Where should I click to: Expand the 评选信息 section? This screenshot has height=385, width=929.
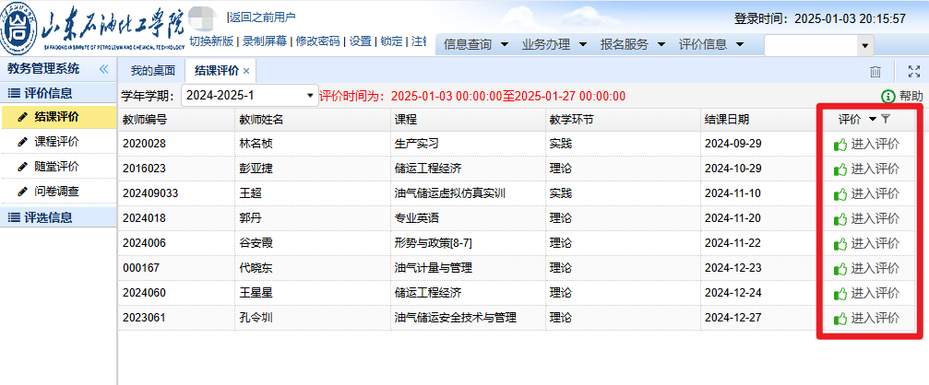(x=47, y=217)
